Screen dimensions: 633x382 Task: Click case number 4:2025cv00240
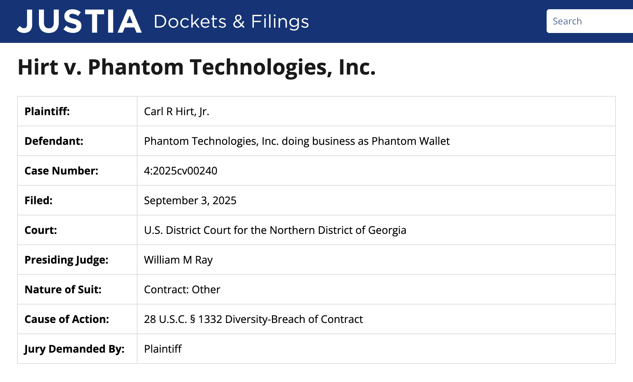click(180, 171)
